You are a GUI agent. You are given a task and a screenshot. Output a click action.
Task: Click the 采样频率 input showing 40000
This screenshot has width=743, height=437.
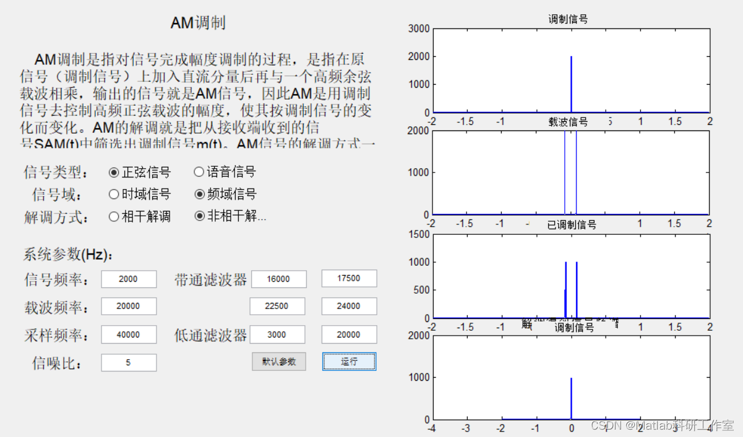coord(128,334)
